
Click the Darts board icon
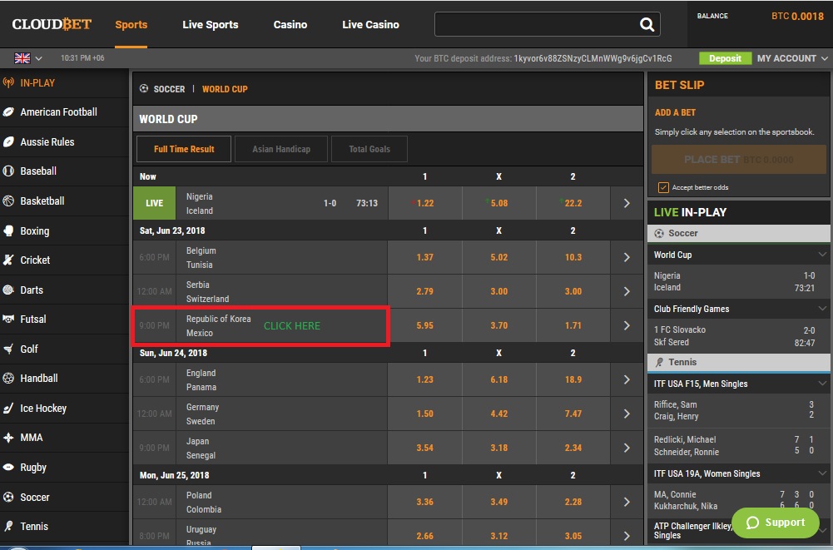8,290
